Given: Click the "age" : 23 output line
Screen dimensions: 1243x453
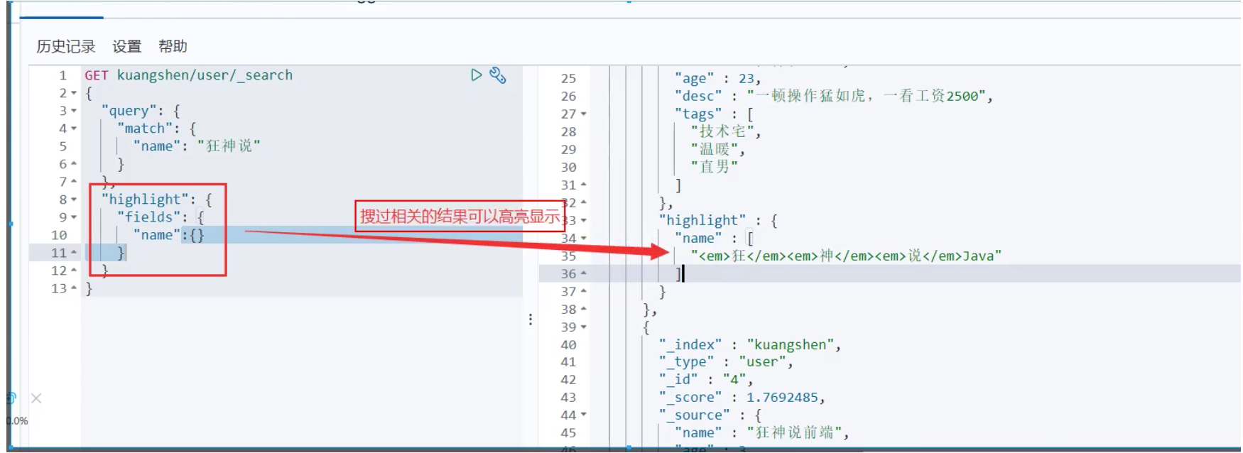Looking at the screenshot, I should [717, 78].
